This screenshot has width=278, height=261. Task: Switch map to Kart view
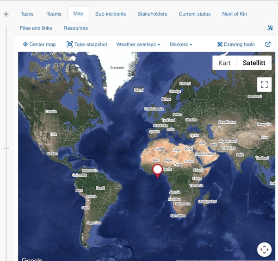[224, 63]
